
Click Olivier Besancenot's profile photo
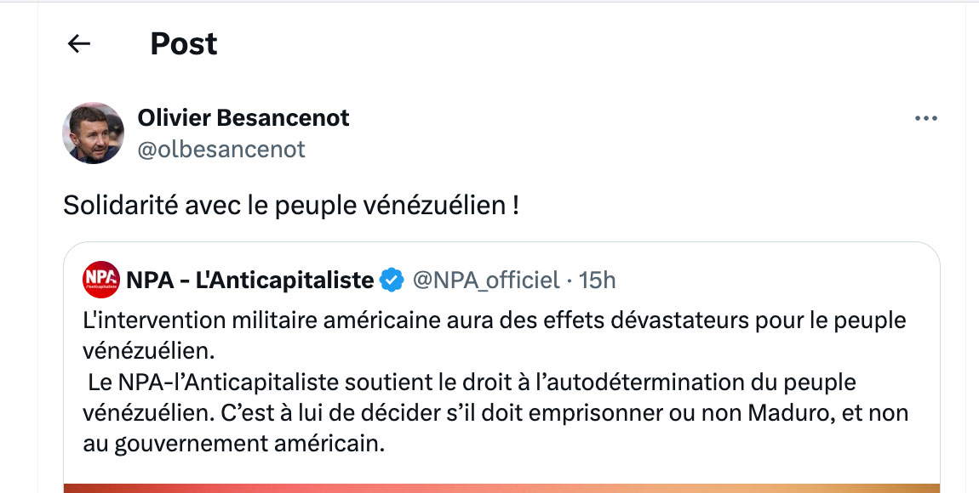(x=94, y=133)
